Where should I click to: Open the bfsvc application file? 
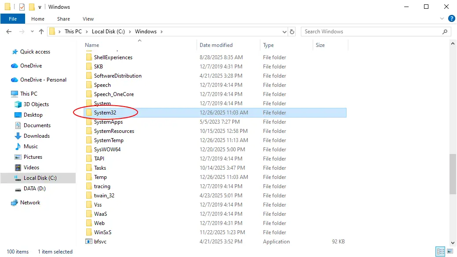point(100,242)
